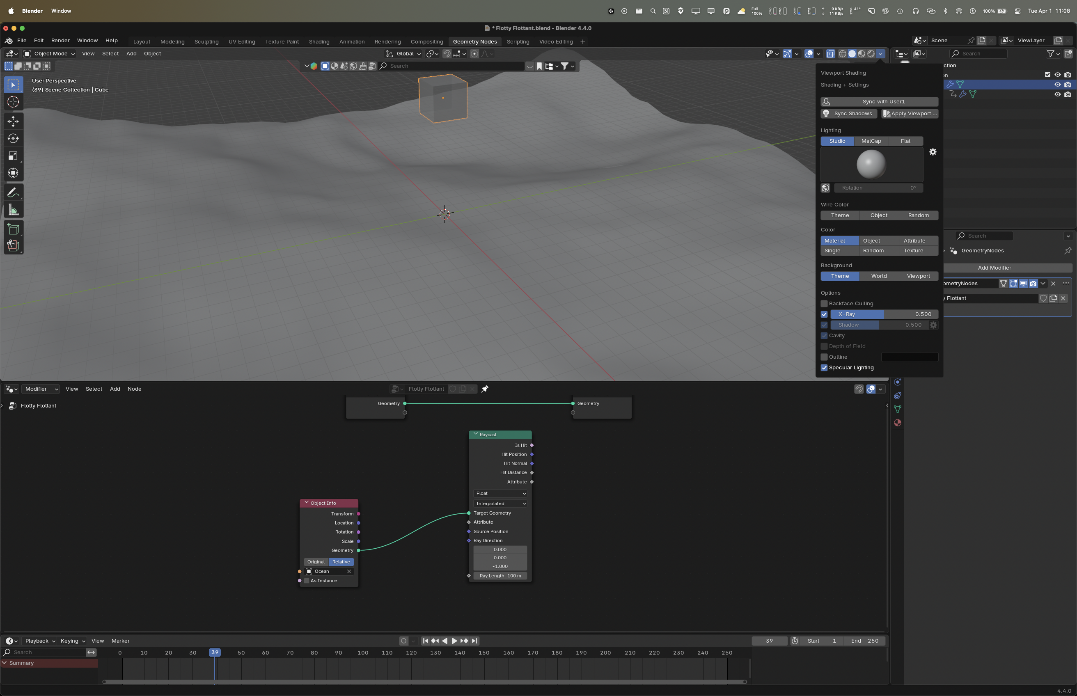Click the Add Modifier button
Image resolution: width=1077 pixels, height=696 pixels.
pos(994,268)
